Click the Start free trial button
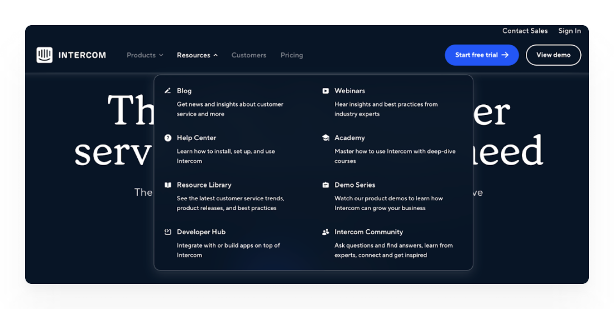614x309 pixels. point(482,55)
